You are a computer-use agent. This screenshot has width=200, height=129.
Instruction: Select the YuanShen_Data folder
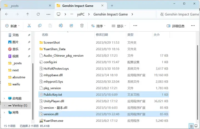click(x=104, y=49)
